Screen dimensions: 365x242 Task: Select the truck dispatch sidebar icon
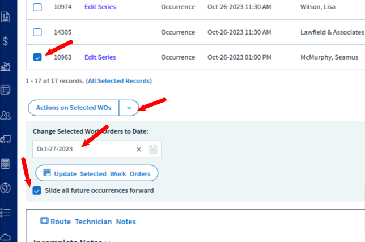[5, 139]
